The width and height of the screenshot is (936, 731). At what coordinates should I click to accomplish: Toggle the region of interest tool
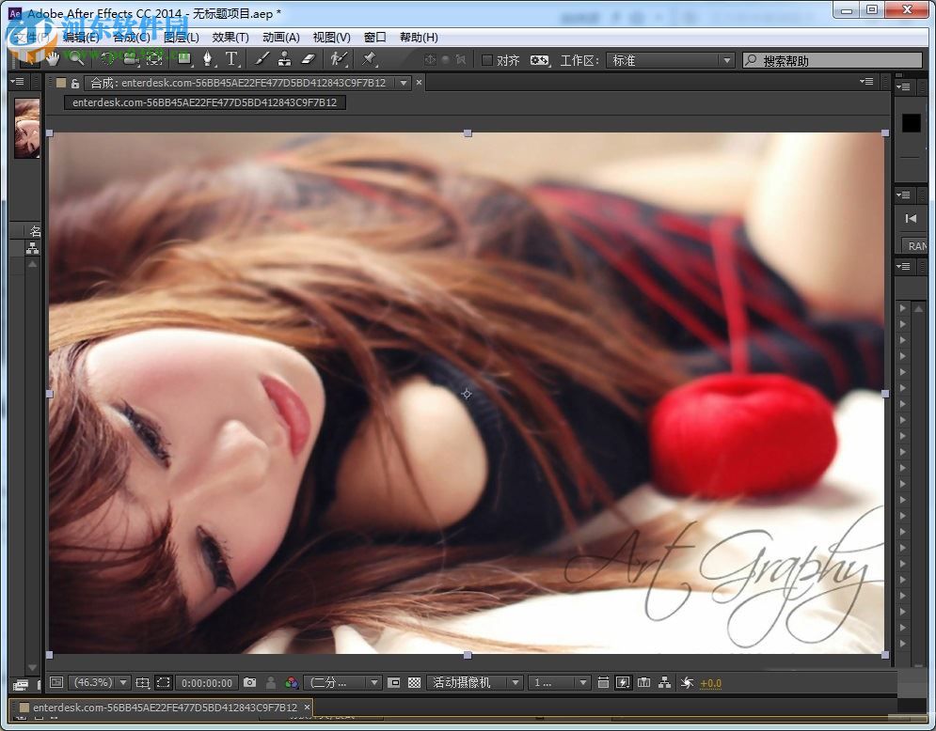162,682
